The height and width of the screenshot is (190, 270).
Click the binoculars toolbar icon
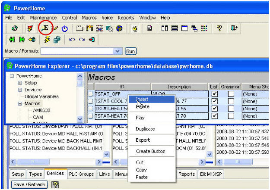point(89,28)
